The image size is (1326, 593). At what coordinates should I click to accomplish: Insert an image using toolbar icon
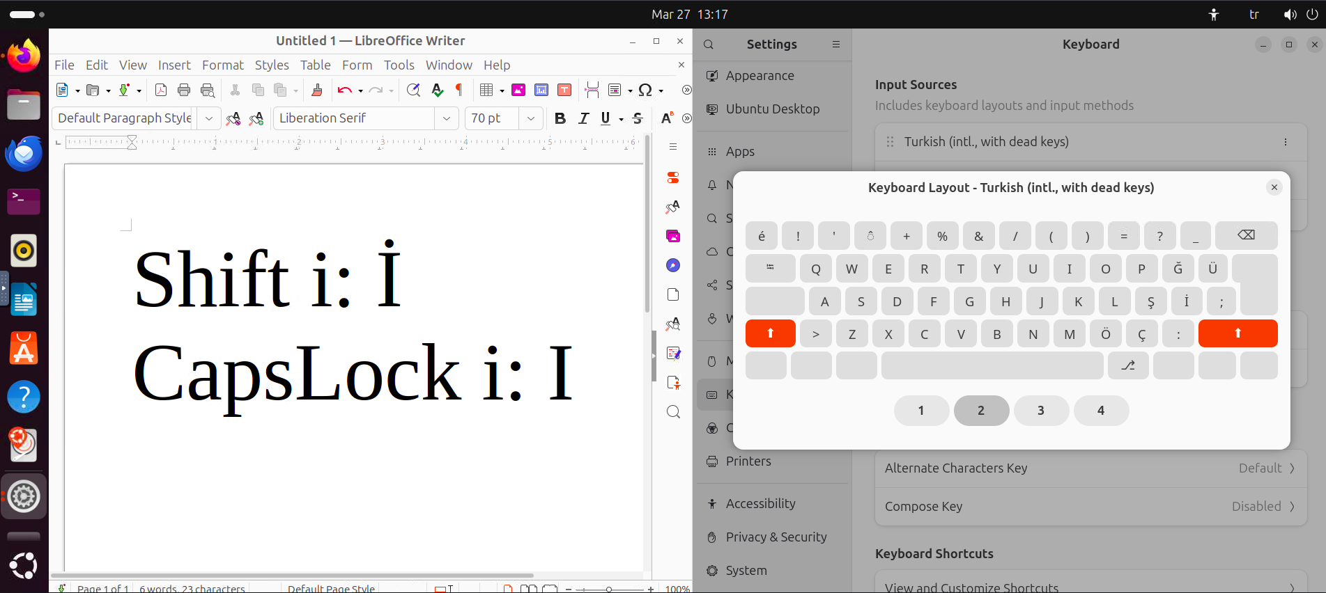tap(518, 90)
